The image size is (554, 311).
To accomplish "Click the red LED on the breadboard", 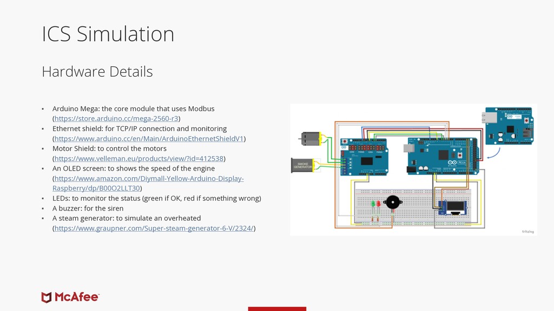I will click(379, 204).
